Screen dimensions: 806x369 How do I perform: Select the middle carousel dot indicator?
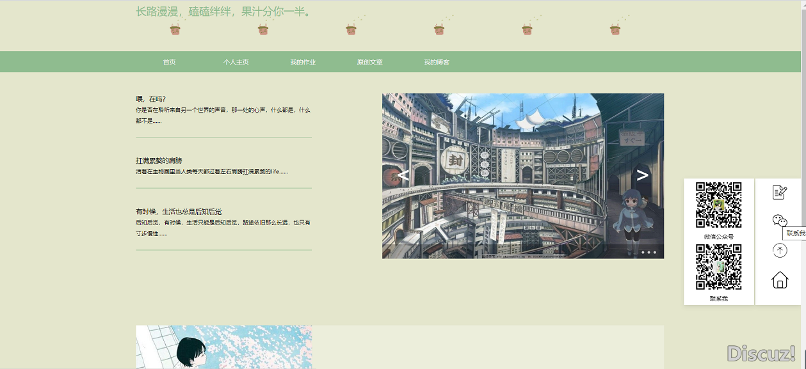(649, 253)
